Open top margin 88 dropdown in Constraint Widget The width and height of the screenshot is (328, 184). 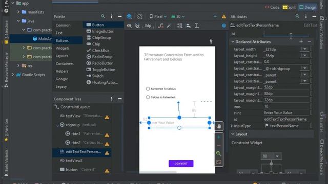pyautogui.click(x=277, y=156)
